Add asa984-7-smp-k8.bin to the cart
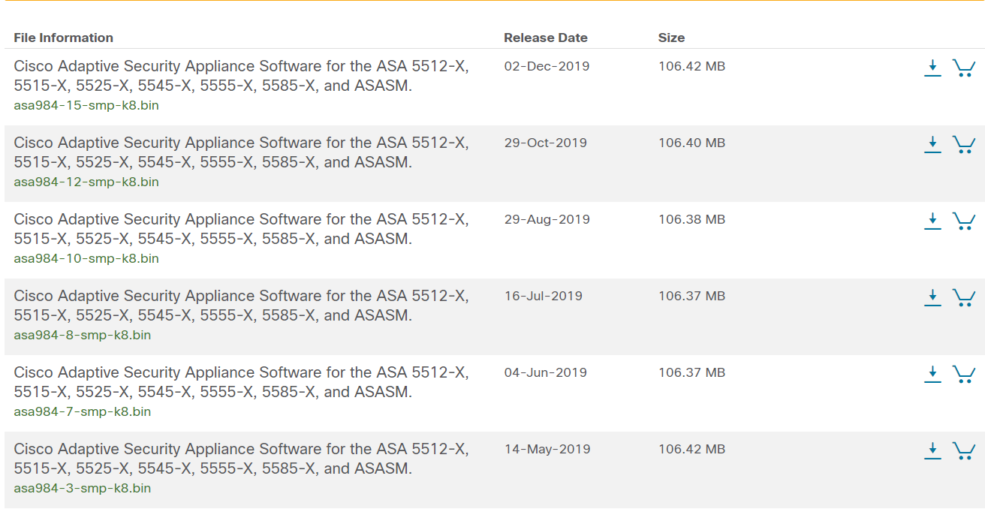This screenshot has width=985, height=509. pyautogui.click(x=965, y=373)
